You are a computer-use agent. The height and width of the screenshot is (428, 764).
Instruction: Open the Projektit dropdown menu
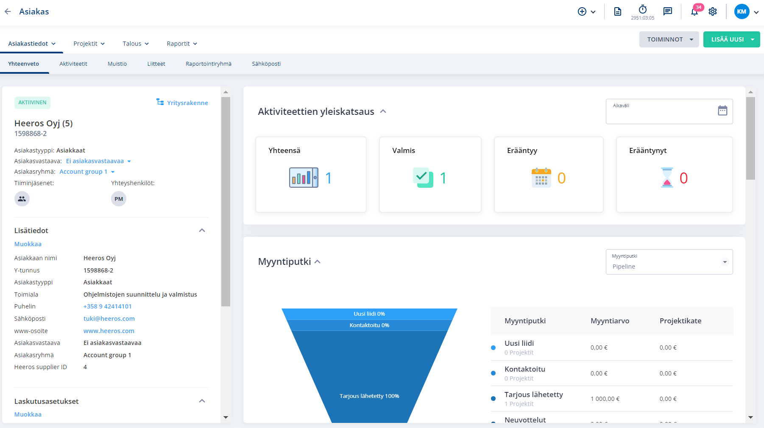pos(89,44)
